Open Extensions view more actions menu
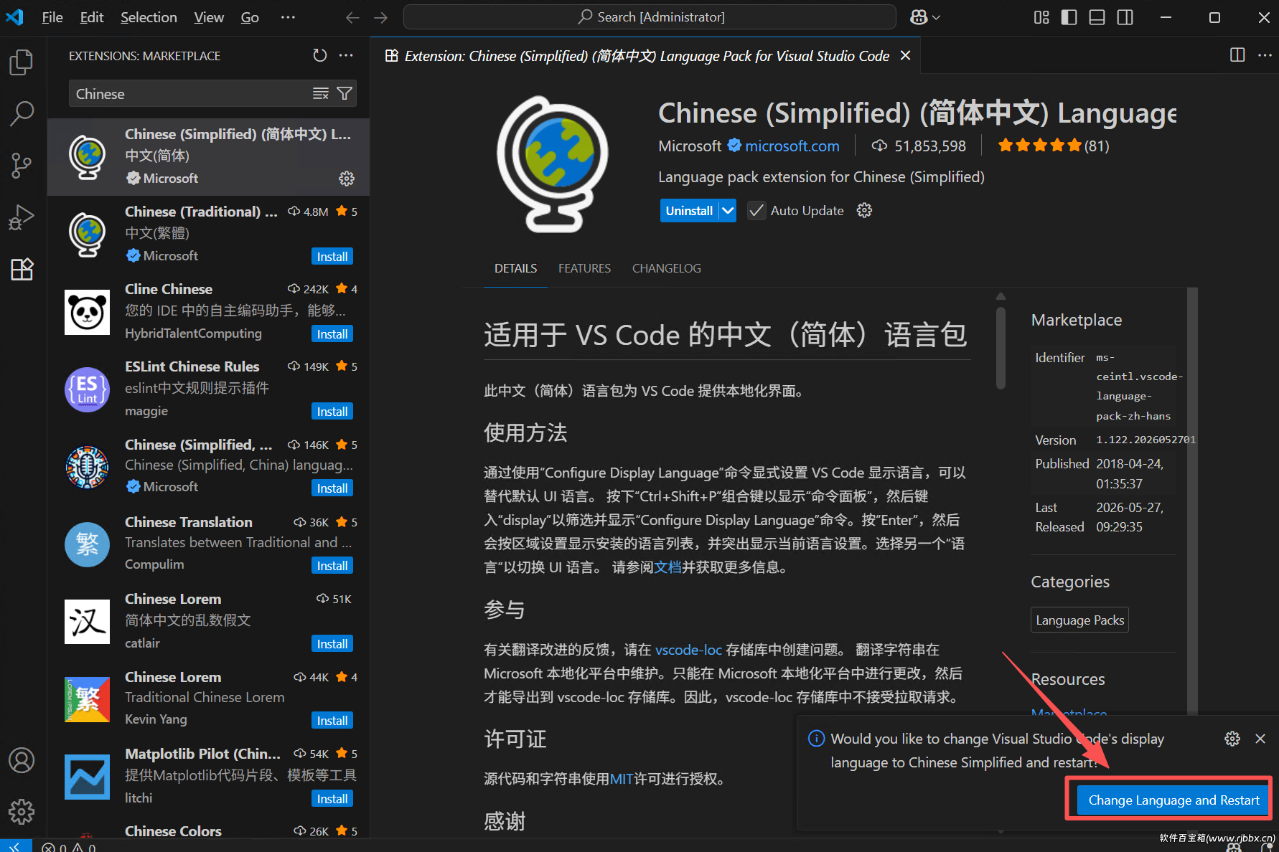The height and width of the screenshot is (852, 1279). (x=346, y=55)
